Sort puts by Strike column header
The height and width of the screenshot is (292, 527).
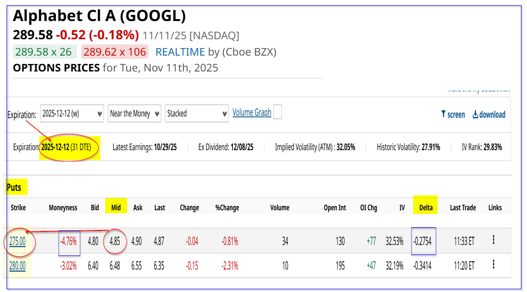[x=18, y=207]
